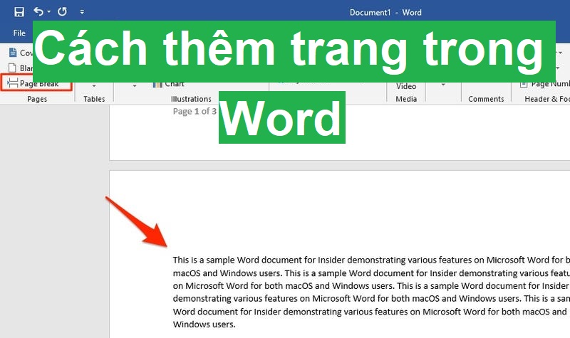Click the Save icon in title bar

(19, 12)
